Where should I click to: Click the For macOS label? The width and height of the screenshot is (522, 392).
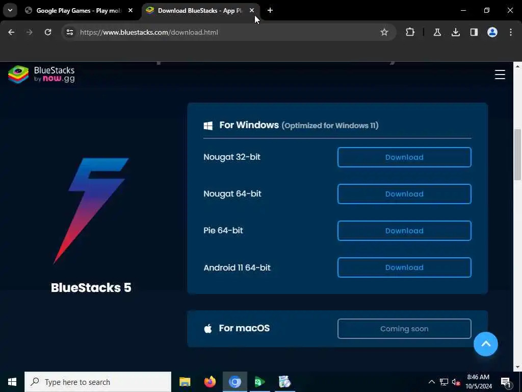point(244,328)
